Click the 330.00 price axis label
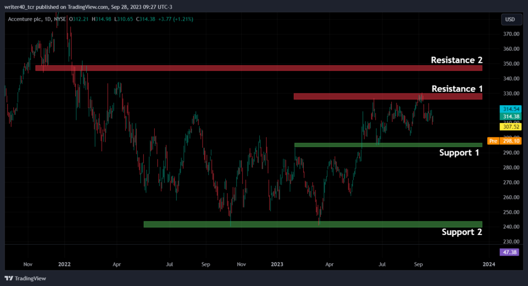This screenshot has height=286, width=528. pyautogui.click(x=511, y=93)
